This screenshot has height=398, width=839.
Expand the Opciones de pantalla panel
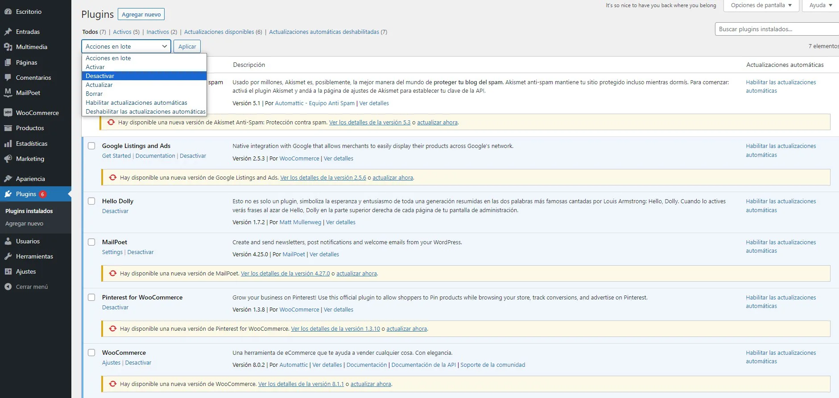coord(761,5)
